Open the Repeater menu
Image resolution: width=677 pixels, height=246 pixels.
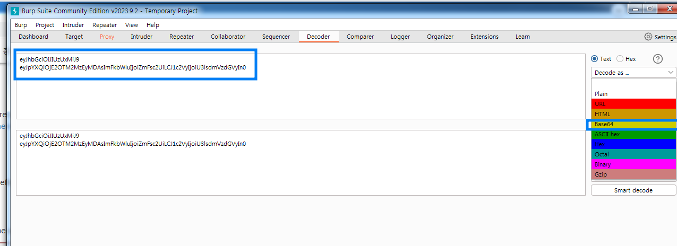pyautogui.click(x=105, y=25)
